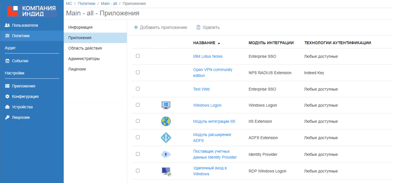Click the Windows Logon monitor icon
393x183 pixels.
coord(166,105)
